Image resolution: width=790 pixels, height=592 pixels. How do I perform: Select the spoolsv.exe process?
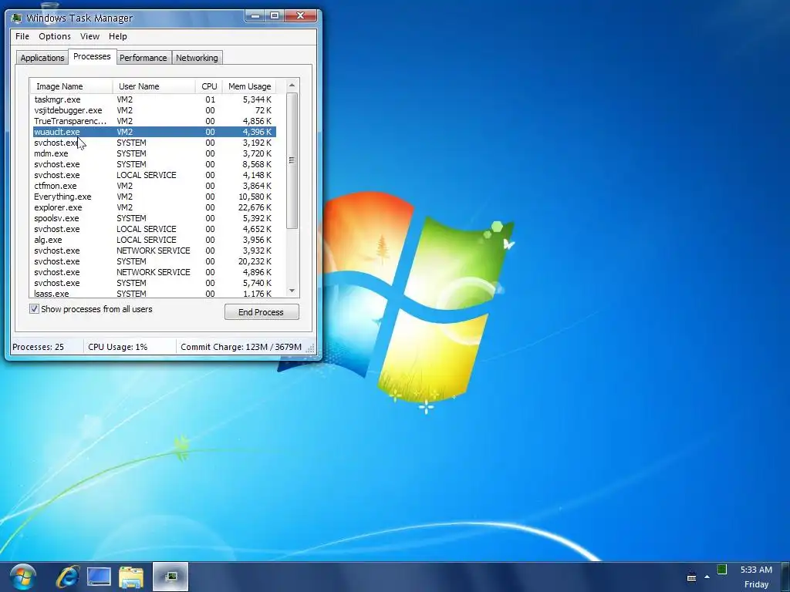tap(154, 218)
